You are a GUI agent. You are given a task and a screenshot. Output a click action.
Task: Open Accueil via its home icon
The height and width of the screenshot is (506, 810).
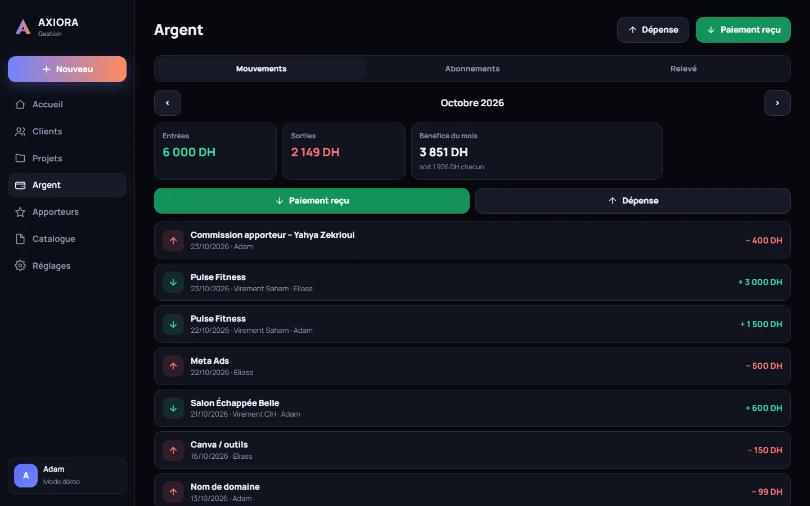point(20,105)
